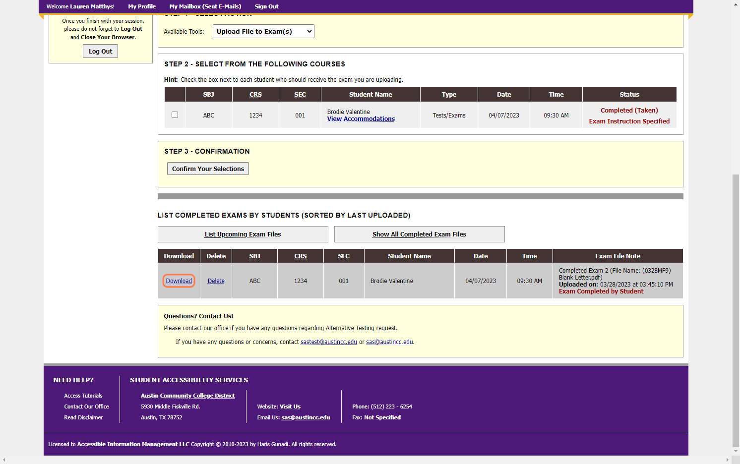
Task: Open Austin Community College District link
Action: pos(188,396)
